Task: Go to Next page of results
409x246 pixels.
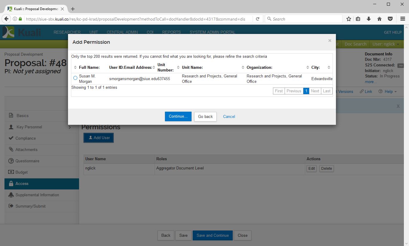Action: 315,91
